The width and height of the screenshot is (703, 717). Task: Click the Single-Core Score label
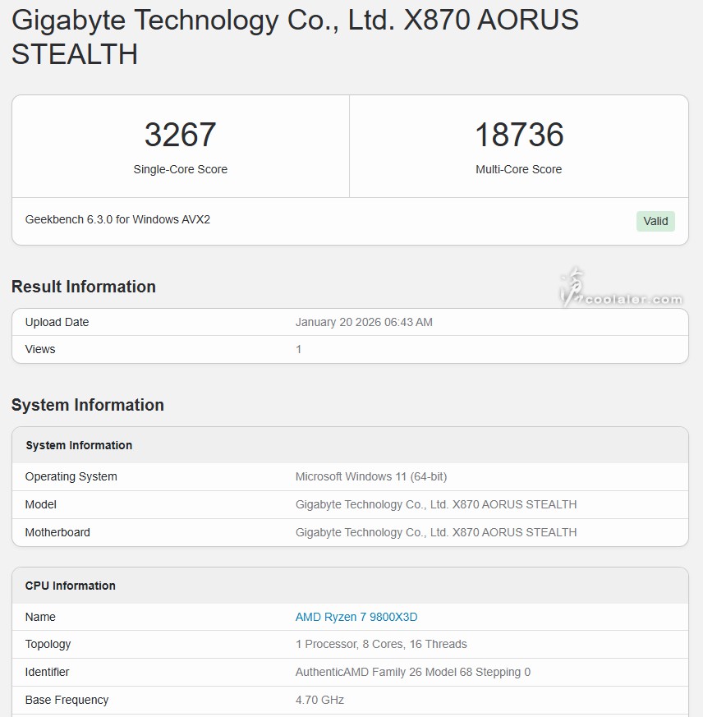181,169
